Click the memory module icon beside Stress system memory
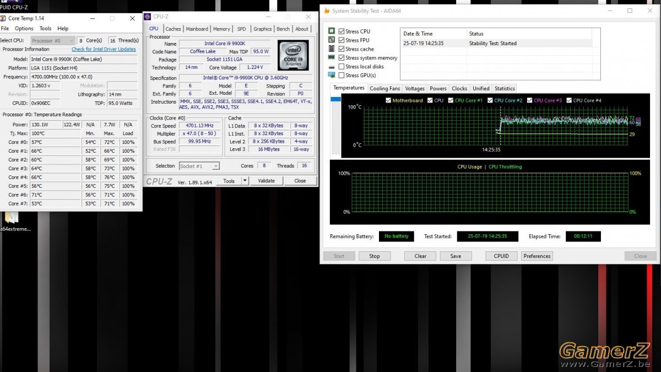 click(x=332, y=57)
